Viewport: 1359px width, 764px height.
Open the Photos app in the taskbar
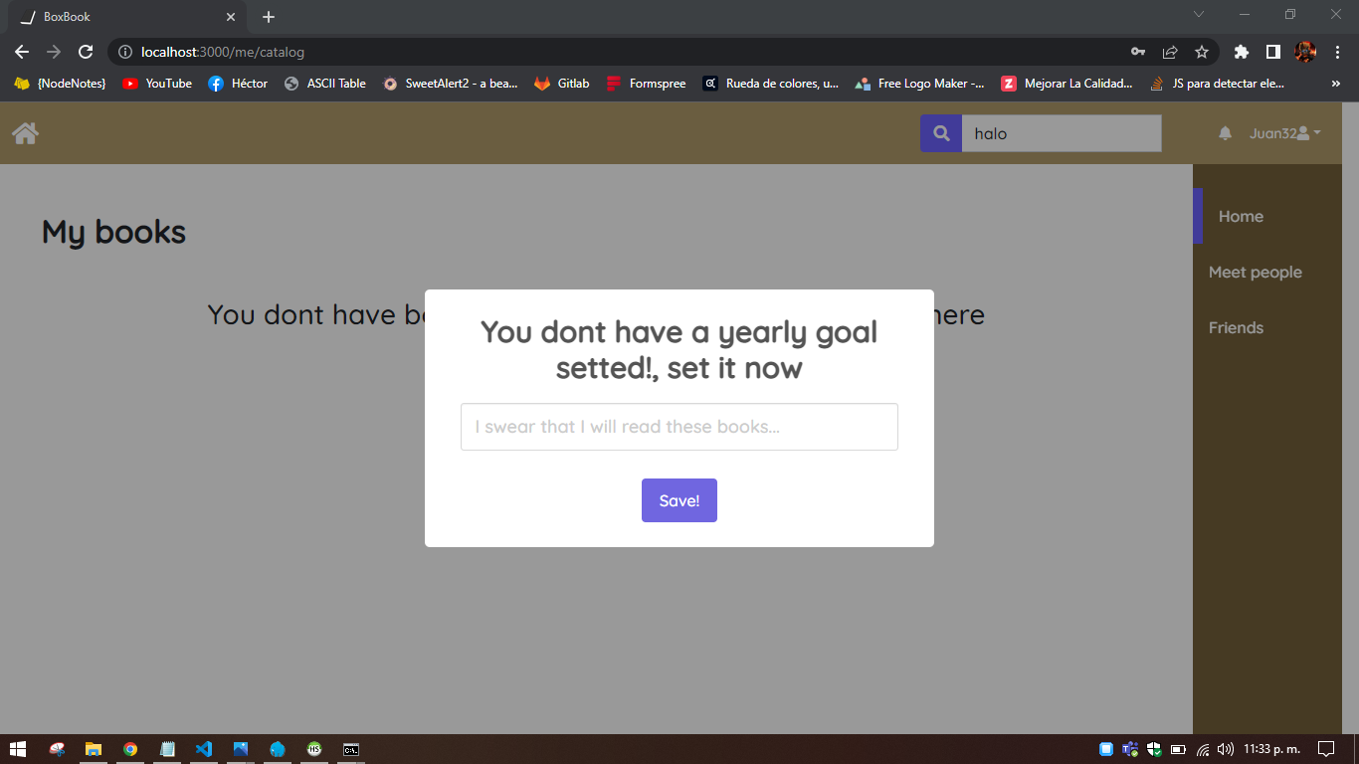[x=241, y=749]
